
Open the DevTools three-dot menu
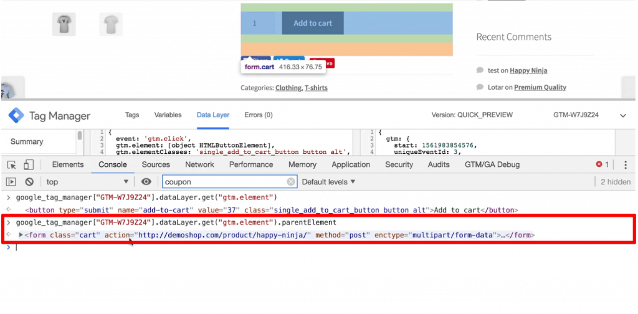click(x=626, y=164)
